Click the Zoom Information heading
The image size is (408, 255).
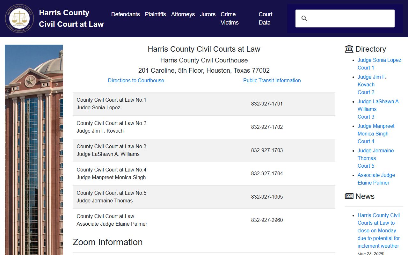(108, 242)
